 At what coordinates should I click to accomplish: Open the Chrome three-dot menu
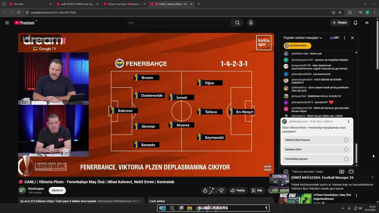click(375, 12)
